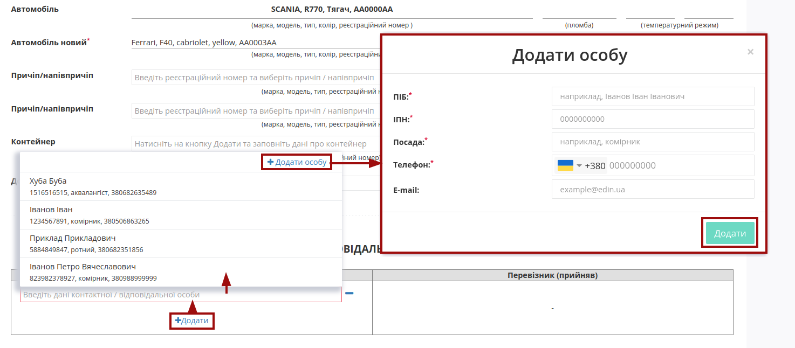Click the Ukrainian flag country icon
The height and width of the screenshot is (348, 795).
(x=565, y=165)
